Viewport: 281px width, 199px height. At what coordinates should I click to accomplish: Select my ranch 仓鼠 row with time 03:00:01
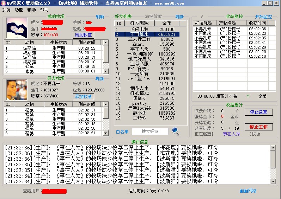[x=54, y=71]
